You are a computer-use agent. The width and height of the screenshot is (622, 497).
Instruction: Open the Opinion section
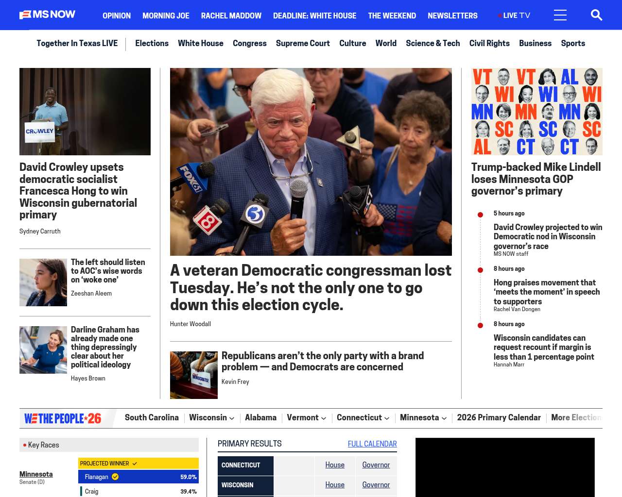[x=117, y=16]
